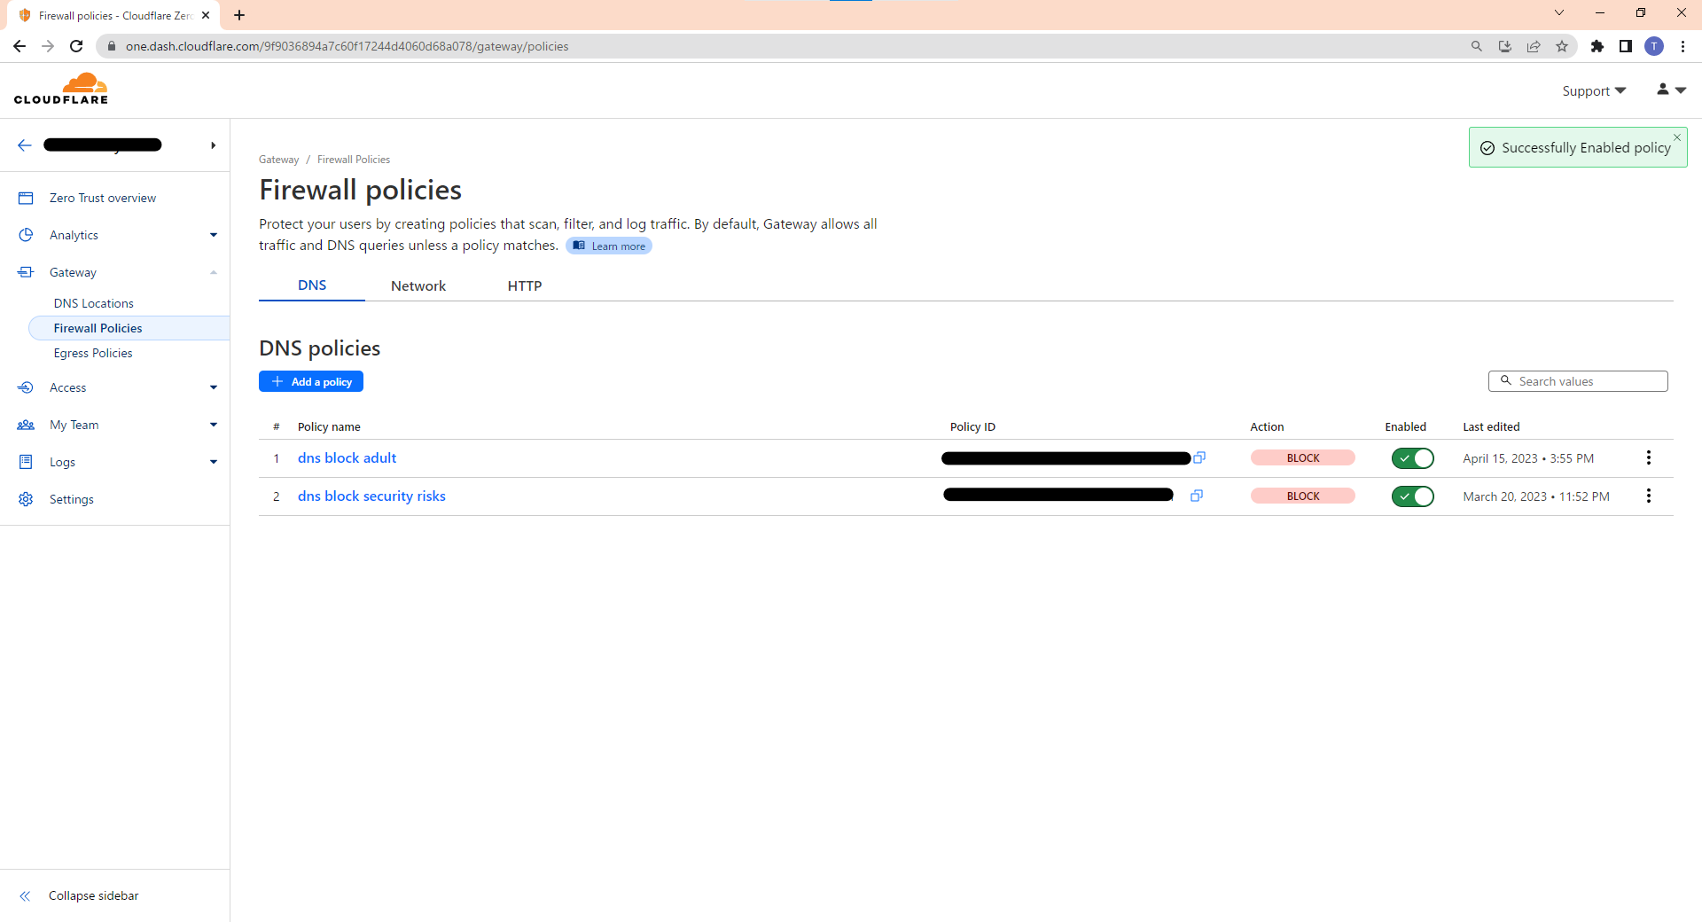This screenshot has width=1702, height=922.
Task: Click the Gateway breadcrumb link
Action: (x=278, y=160)
